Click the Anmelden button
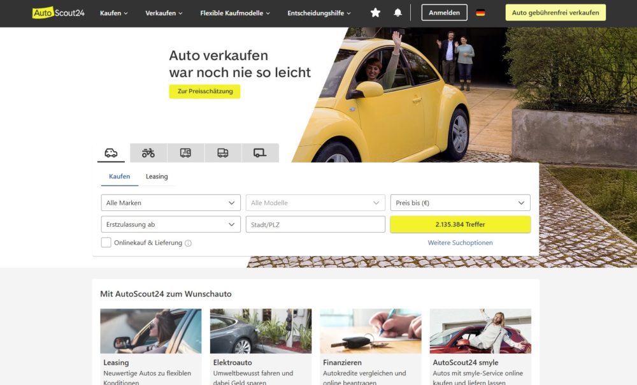This screenshot has width=637, height=385. [x=445, y=13]
